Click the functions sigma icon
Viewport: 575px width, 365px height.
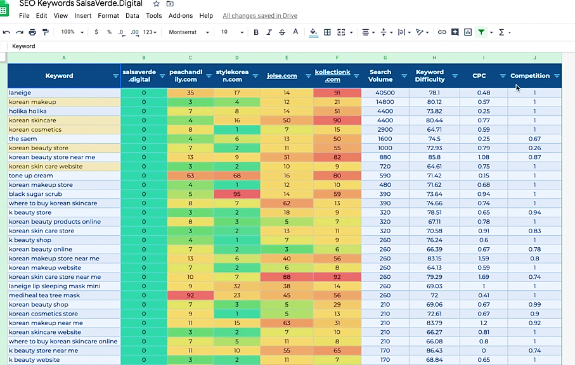[x=501, y=32]
